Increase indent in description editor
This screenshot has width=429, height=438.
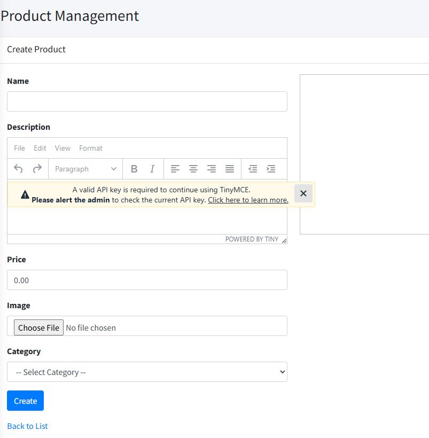point(271,169)
